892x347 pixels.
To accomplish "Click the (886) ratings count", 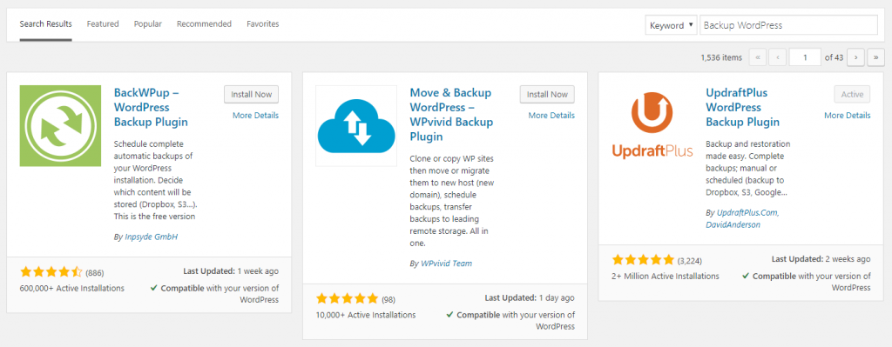I will 95,273.
